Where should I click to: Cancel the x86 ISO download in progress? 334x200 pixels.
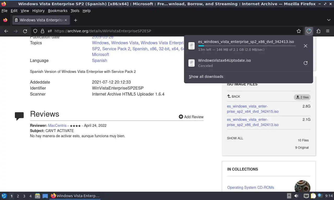click(x=306, y=46)
